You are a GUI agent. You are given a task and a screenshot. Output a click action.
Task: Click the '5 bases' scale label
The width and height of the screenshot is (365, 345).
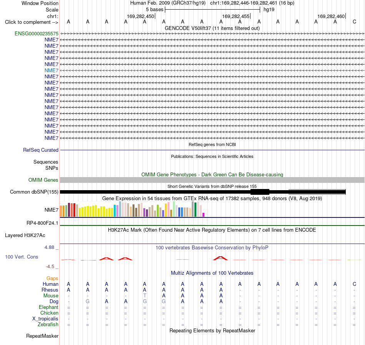tap(154, 10)
